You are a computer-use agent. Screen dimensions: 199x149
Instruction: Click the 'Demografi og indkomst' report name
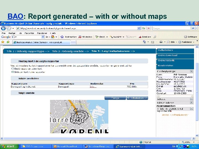(x=23, y=87)
